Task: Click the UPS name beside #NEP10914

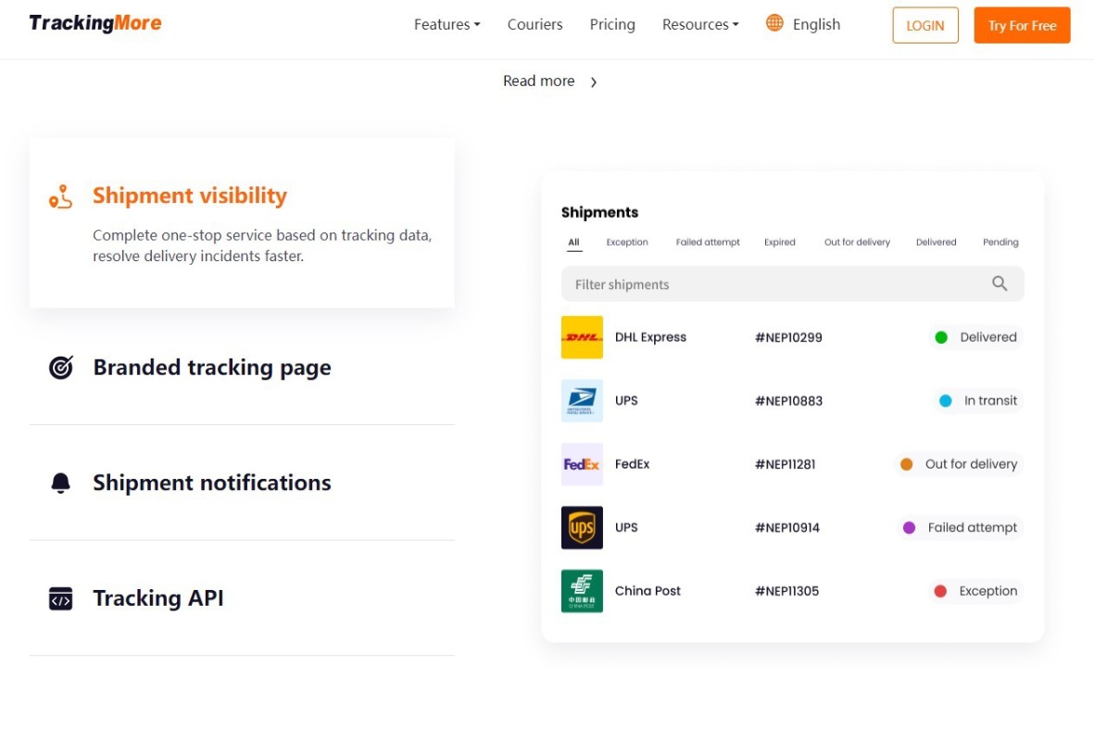Action: pyautogui.click(x=626, y=527)
